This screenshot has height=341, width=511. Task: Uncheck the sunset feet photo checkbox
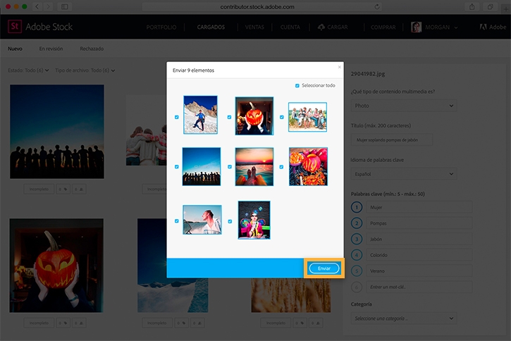coord(230,167)
